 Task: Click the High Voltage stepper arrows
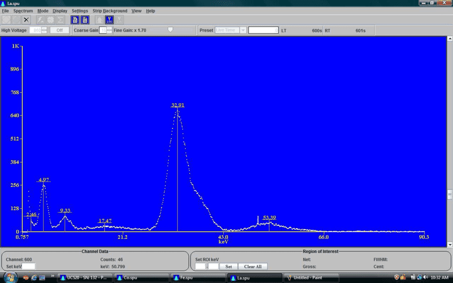click(x=44, y=30)
